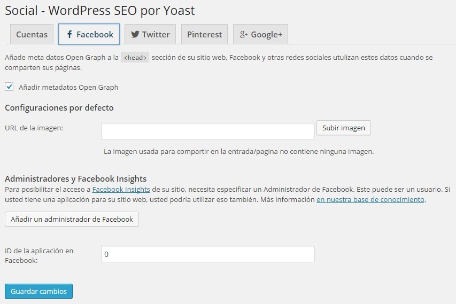Click the <head> code tag
Viewport: 456px width, 304px height.
(x=135, y=58)
